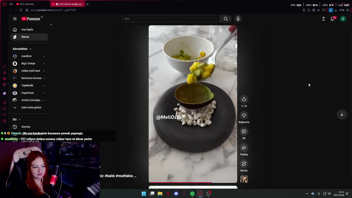Add page to bookmarks heart
352x198 pixels.
pyautogui.click(x=324, y=10)
